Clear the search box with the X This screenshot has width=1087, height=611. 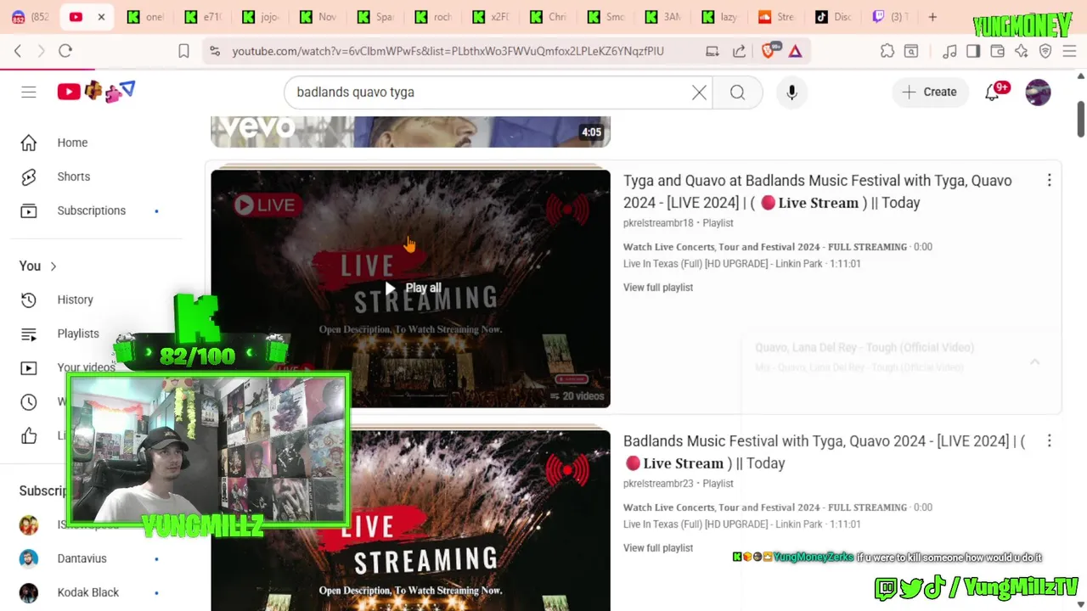699,92
